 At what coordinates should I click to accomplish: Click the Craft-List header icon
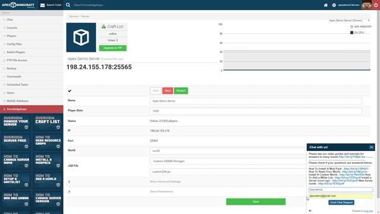pos(104,27)
